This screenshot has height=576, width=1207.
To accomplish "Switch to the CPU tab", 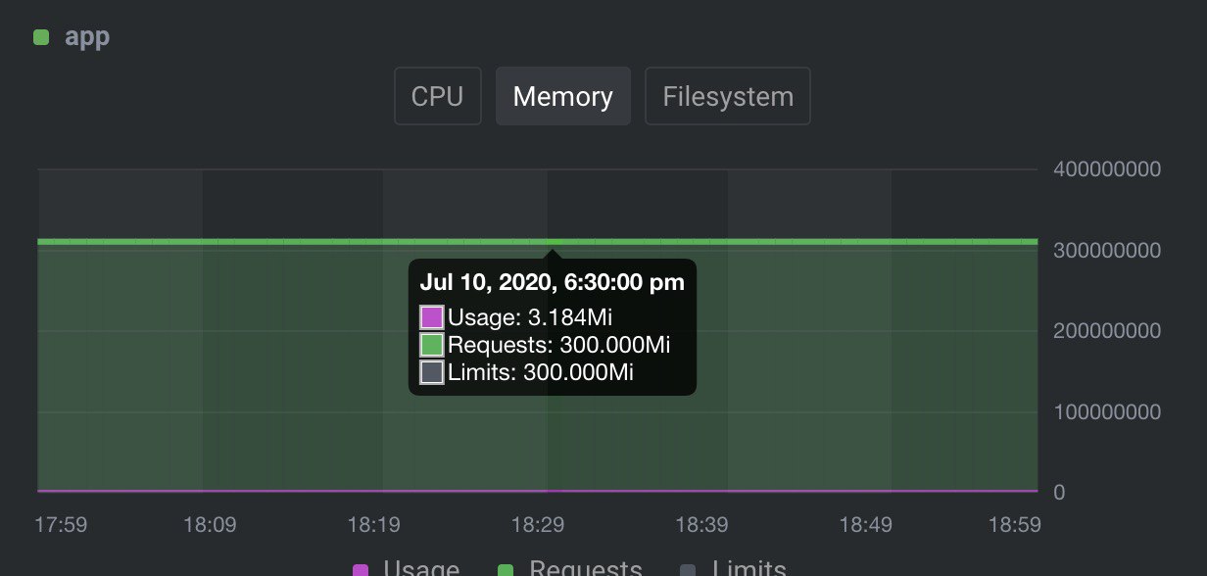I will point(437,96).
